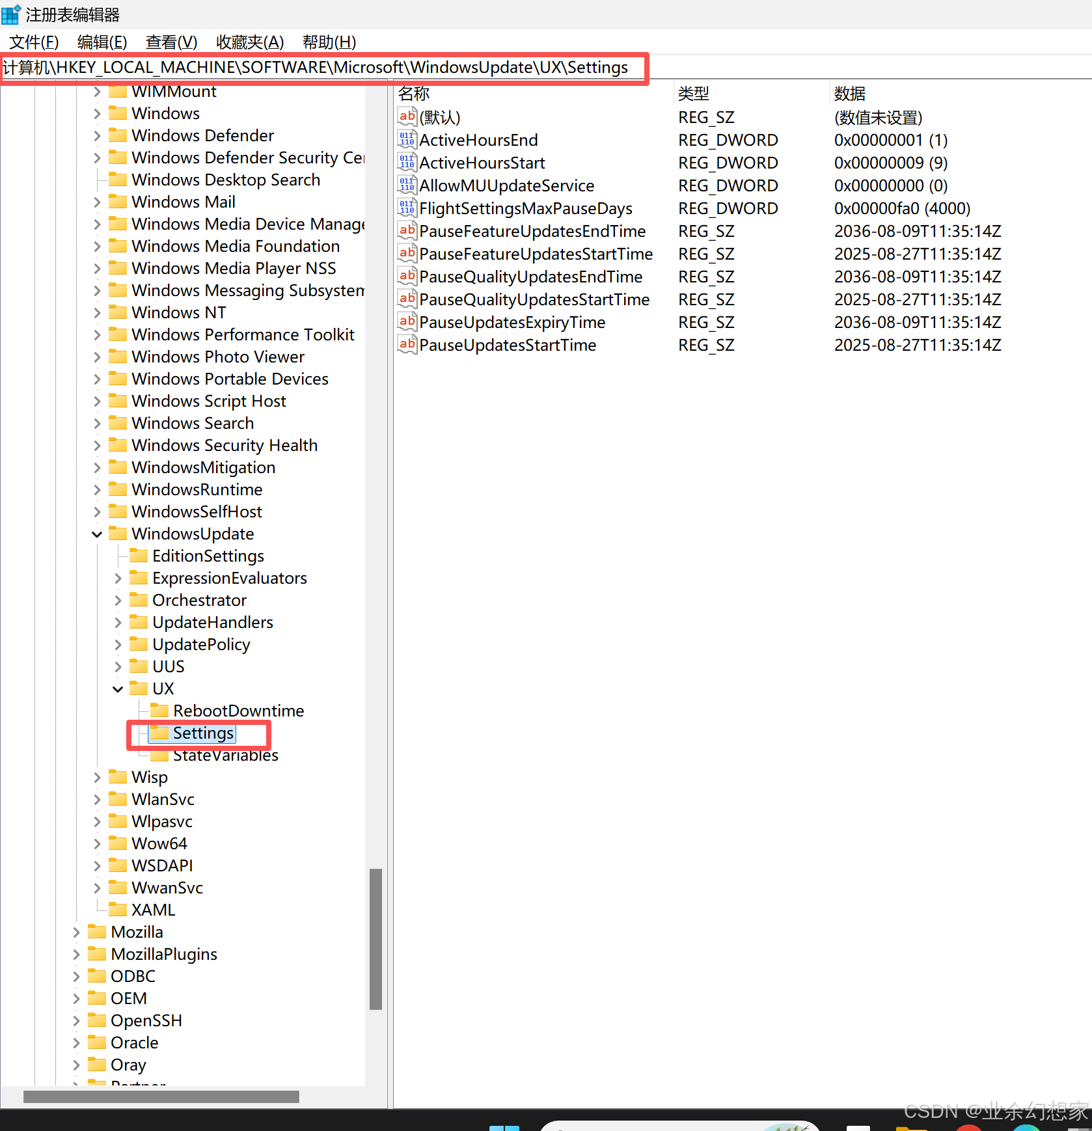Expand the ExpressionEvaluators node

118,579
